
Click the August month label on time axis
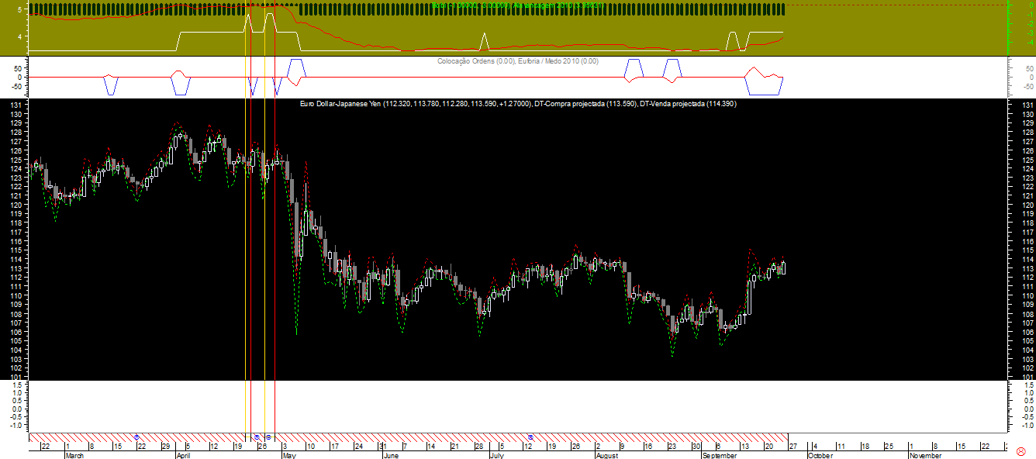coord(606,455)
